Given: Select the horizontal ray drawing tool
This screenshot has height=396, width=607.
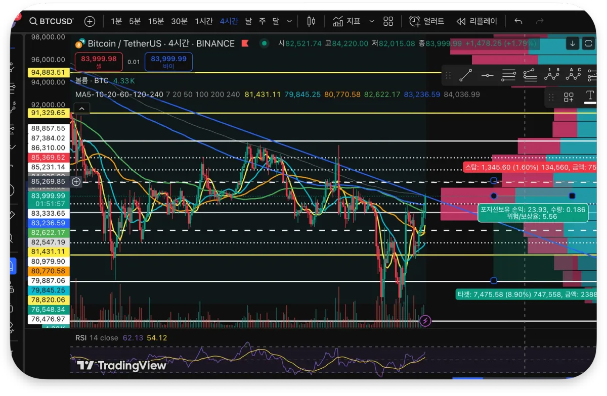Looking at the screenshot, I should point(487,76).
